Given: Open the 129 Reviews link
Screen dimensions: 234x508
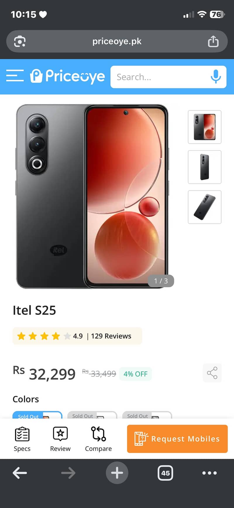Looking at the screenshot, I should tap(111, 336).
